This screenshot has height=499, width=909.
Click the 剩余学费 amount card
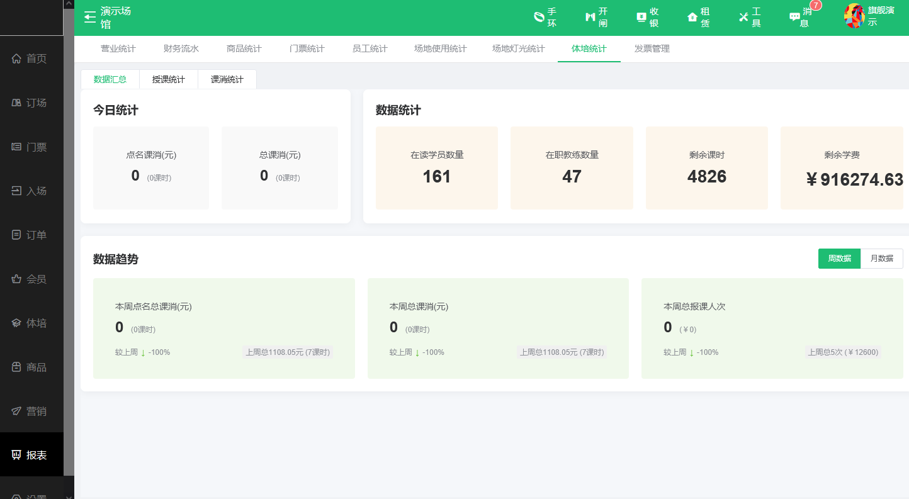842,168
